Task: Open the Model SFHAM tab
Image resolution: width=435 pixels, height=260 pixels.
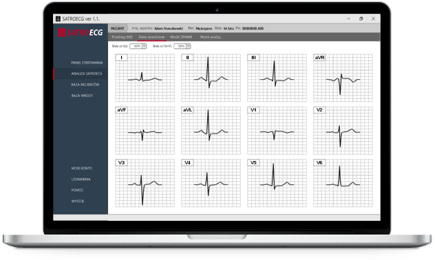Action: (181, 37)
